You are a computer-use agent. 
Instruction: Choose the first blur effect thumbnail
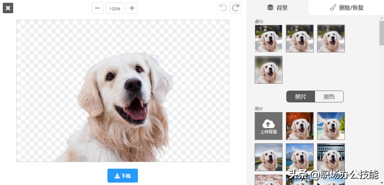(268, 38)
